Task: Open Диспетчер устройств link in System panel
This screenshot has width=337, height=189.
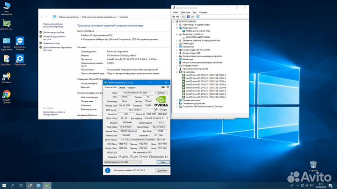Action: (53, 32)
